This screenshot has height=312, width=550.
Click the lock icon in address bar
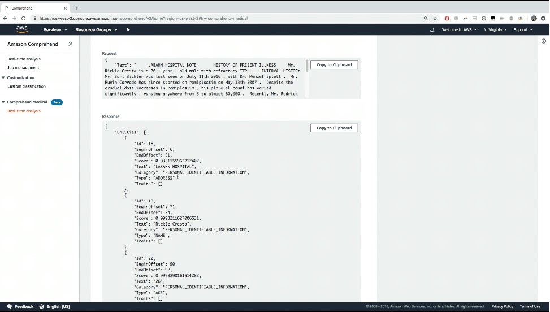(34, 18)
